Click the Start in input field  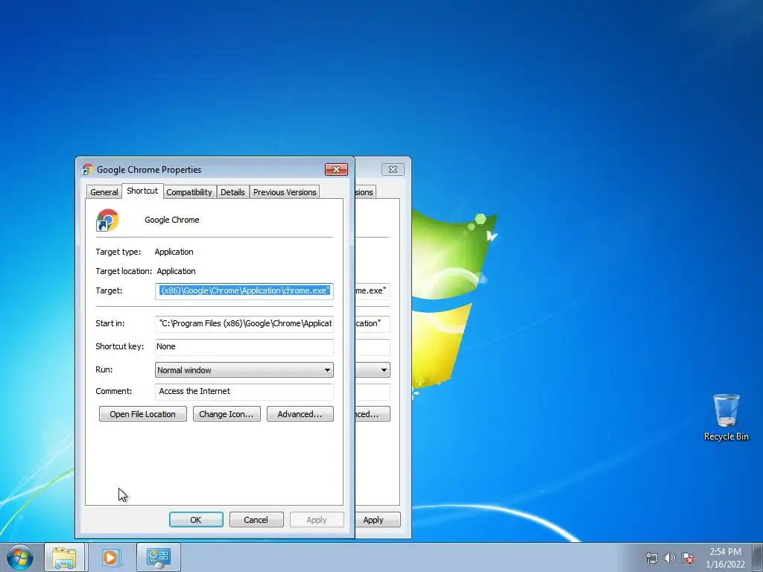244,323
